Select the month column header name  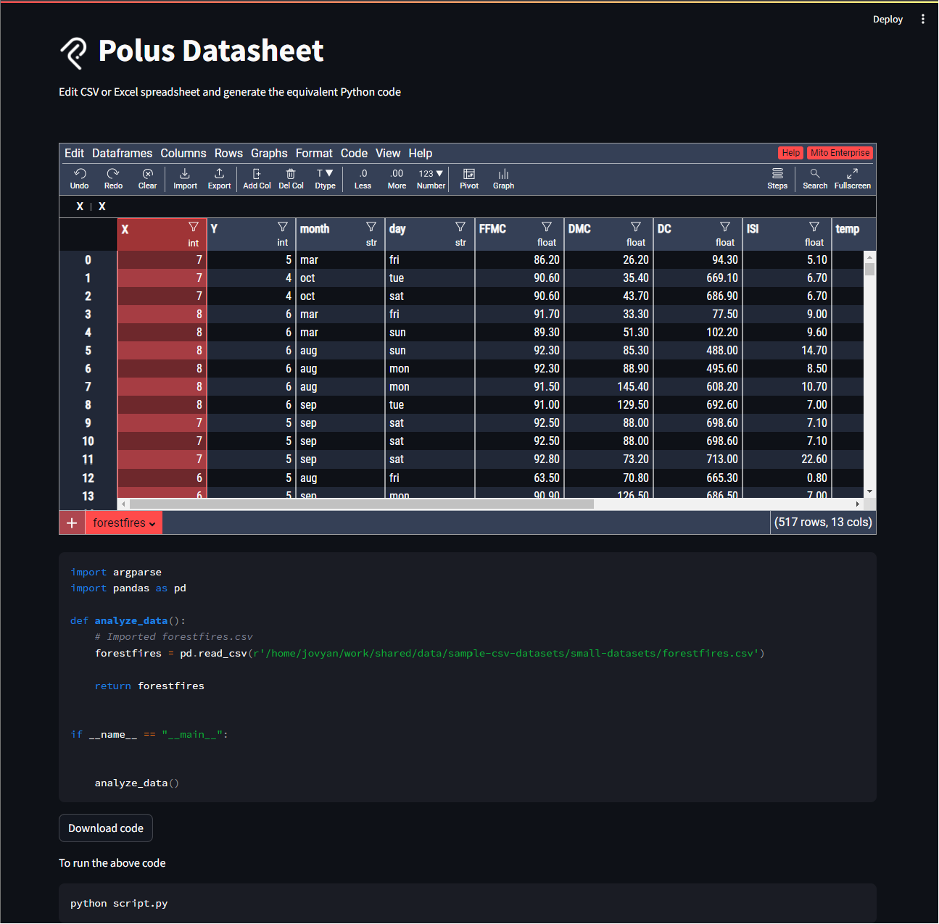click(315, 229)
